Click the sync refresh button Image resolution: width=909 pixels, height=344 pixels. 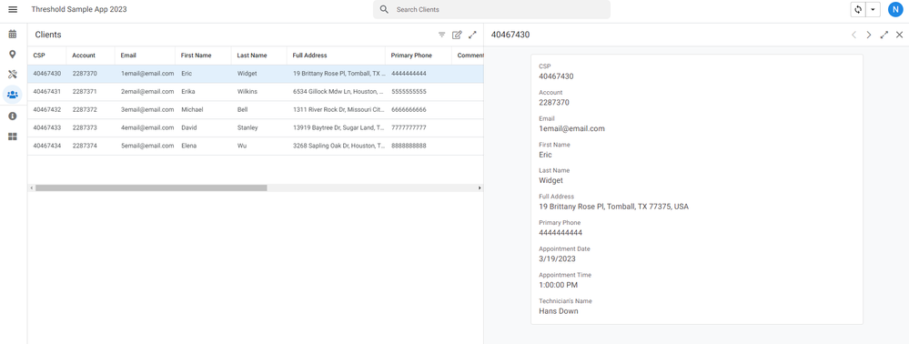(859, 10)
